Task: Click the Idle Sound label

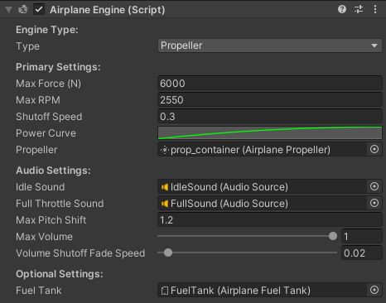Action: 41,187
